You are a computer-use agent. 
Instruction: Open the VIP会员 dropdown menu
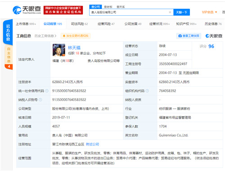point(209,12)
